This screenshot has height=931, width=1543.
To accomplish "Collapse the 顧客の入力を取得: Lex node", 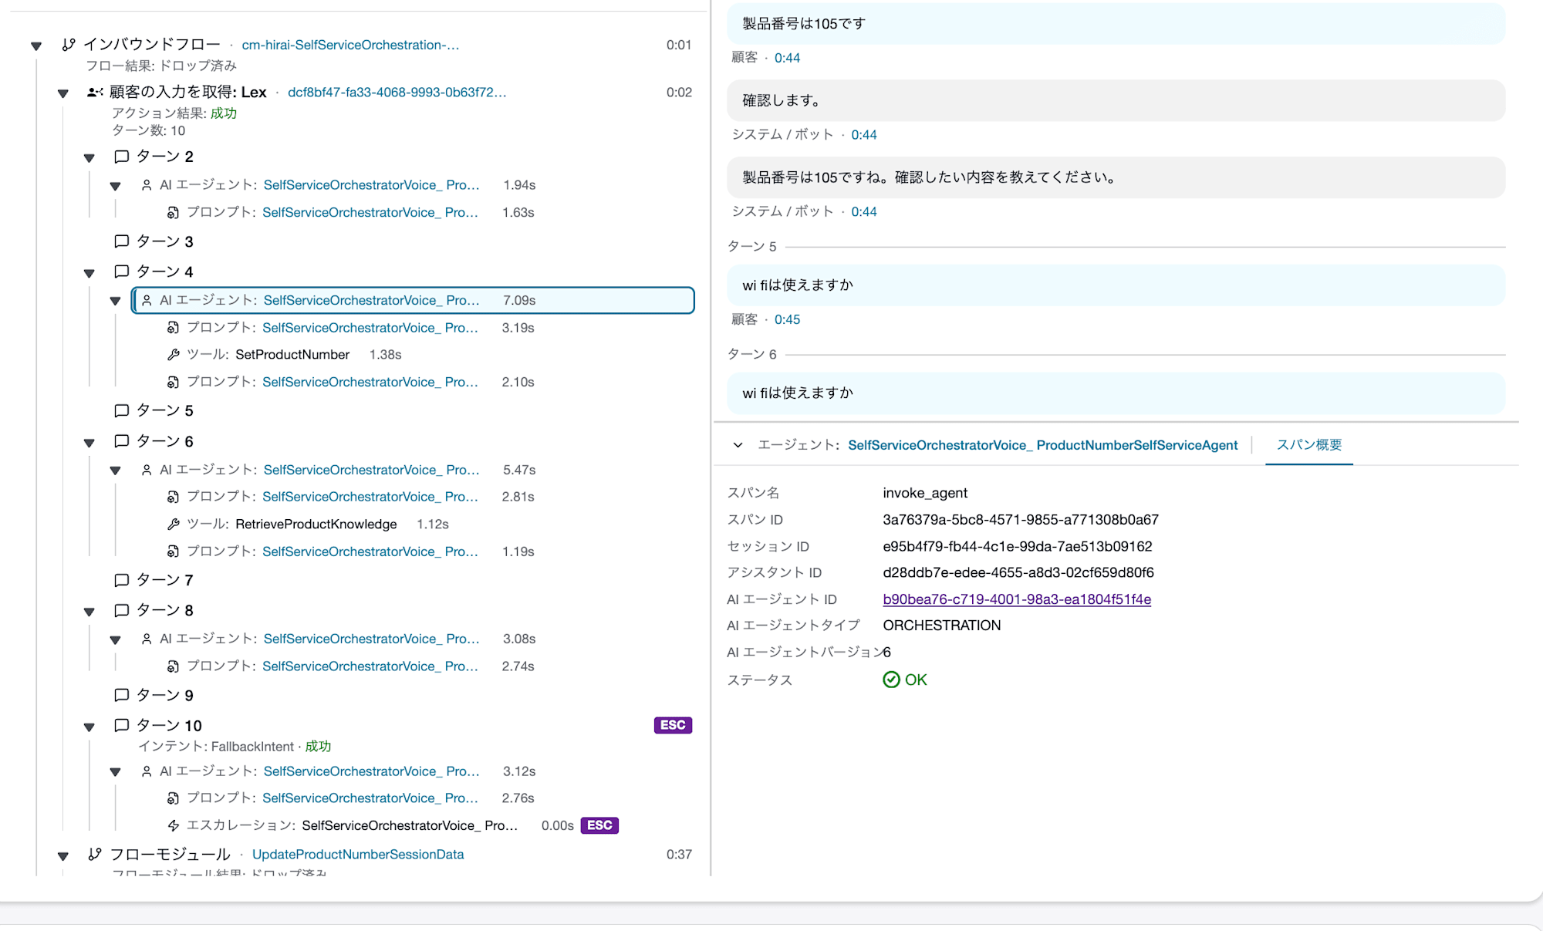I will click(63, 94).
